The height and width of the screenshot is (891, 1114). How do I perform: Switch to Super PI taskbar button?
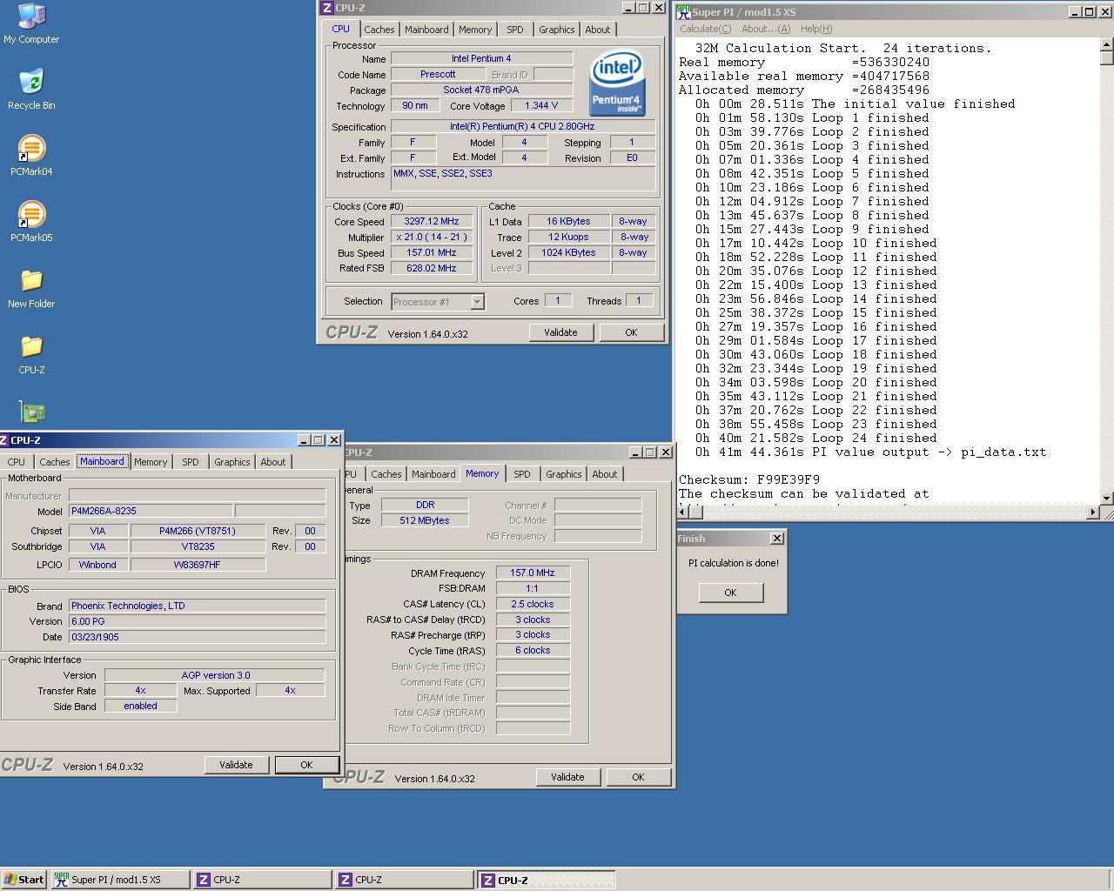click(120, 880)
